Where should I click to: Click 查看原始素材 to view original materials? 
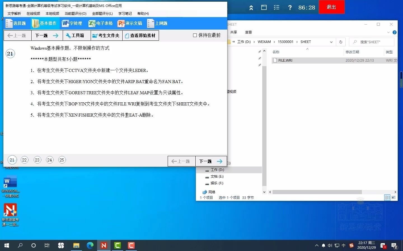tap(140, 35)
